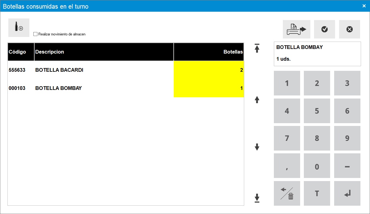Close the Botellas consumidas window
Viewport: 370px width, 214px height.
click(364, 6)
